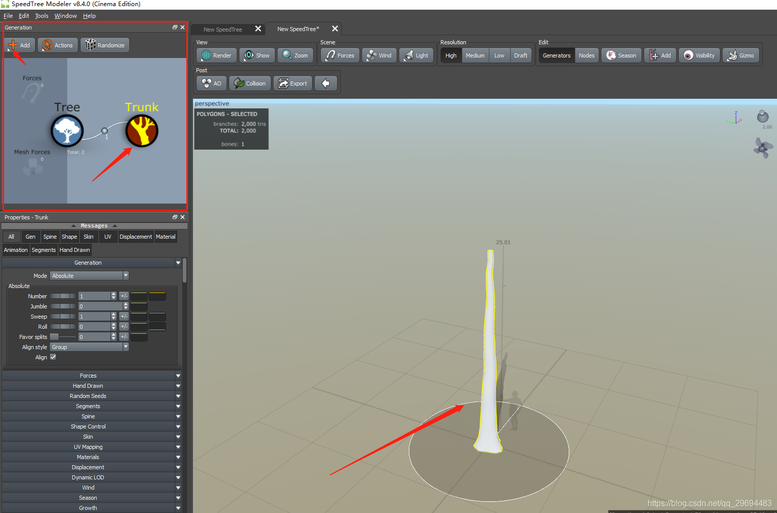The height and width of the screenshot is (513, 777).
Task: Toggle the scene Forces button
Action: point(340,55)
